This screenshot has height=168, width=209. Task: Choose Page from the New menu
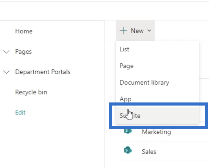pyautogui.click(x=126, y=66)
